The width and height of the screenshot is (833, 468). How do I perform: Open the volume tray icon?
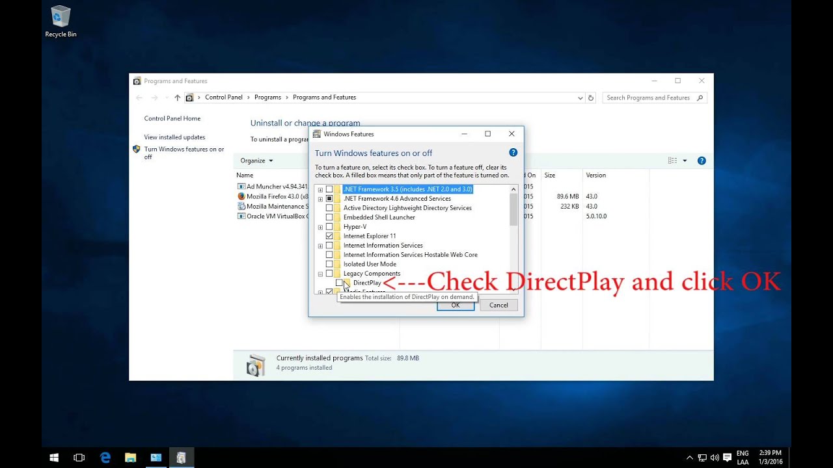coord(715,458)
